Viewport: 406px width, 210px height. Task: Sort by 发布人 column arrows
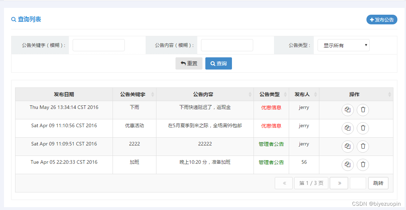pos(315,94)
